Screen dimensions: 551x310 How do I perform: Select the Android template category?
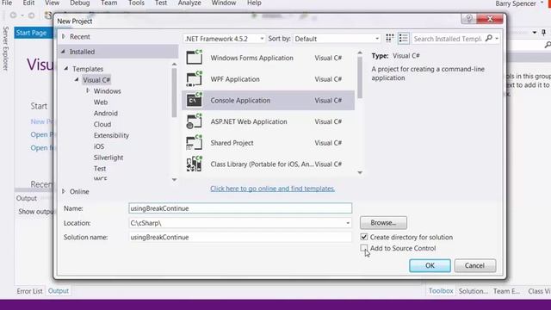tap(105, 113)
